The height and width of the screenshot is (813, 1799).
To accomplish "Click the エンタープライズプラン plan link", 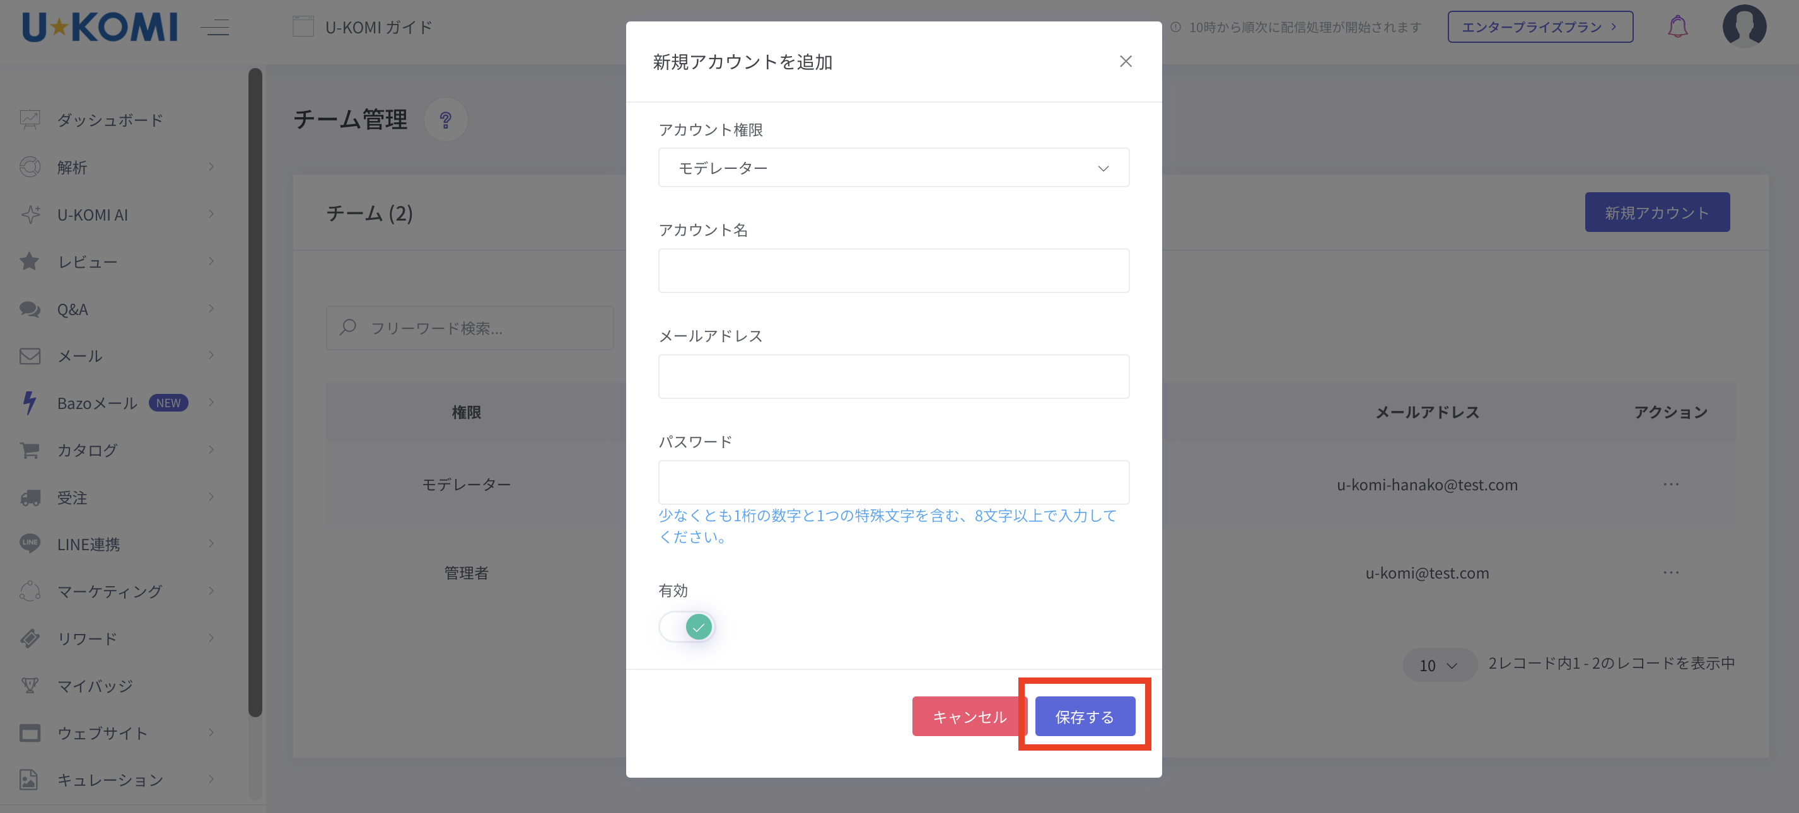I will [1539, 27].
